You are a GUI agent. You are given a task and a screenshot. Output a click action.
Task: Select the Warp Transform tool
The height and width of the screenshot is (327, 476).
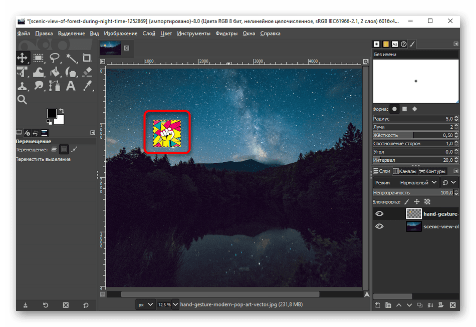click(39, 72)
